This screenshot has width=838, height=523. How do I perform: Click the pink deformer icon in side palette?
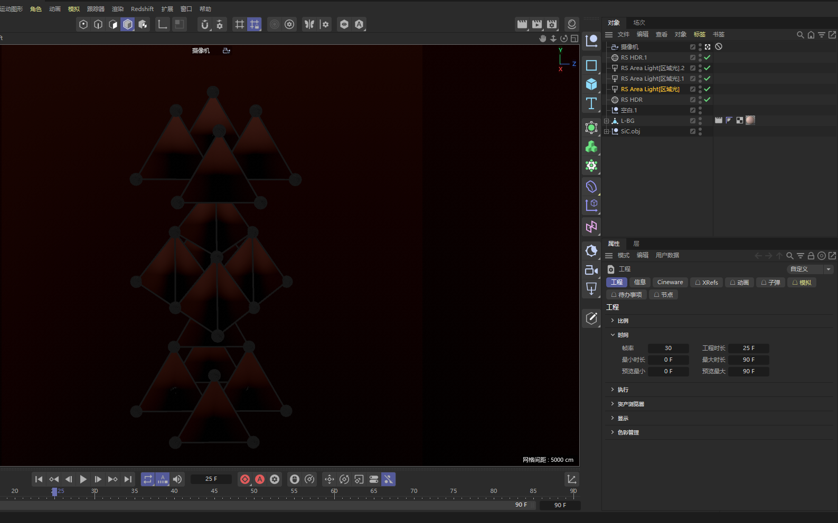click(x=591, y=227)
